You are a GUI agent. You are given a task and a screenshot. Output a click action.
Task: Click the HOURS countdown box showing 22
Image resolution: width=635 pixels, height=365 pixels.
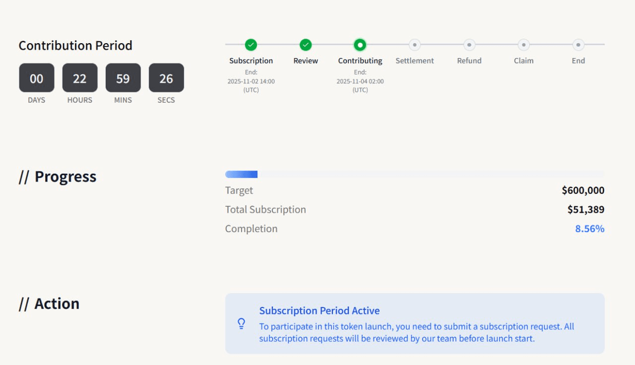pyautogui.click(x=80, y=78)
